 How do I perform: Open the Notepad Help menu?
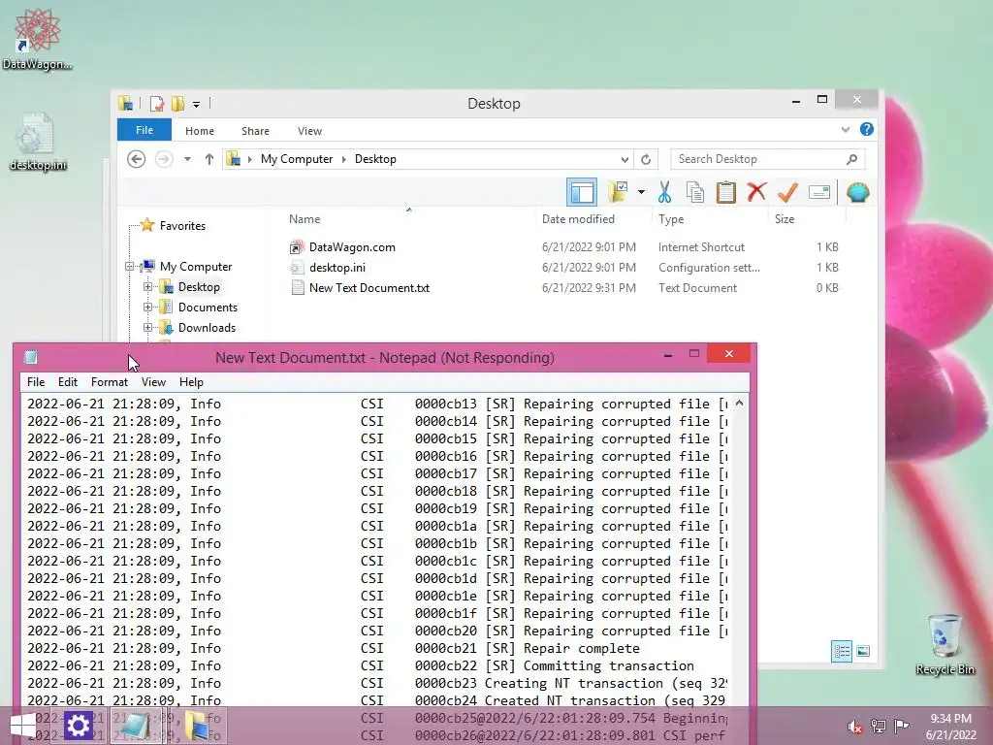(x=191, y=382)
